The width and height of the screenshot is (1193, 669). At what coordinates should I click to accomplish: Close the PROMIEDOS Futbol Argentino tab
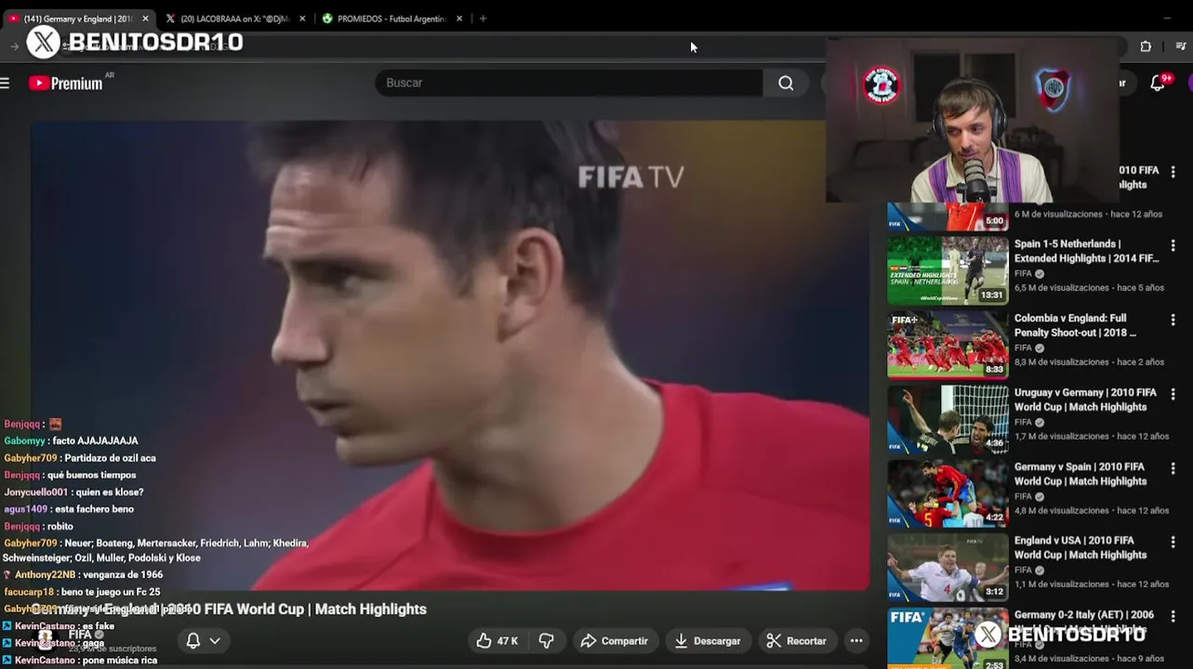[x=459, y=19]
